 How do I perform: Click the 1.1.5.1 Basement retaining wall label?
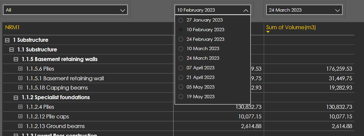coord(65,78)
